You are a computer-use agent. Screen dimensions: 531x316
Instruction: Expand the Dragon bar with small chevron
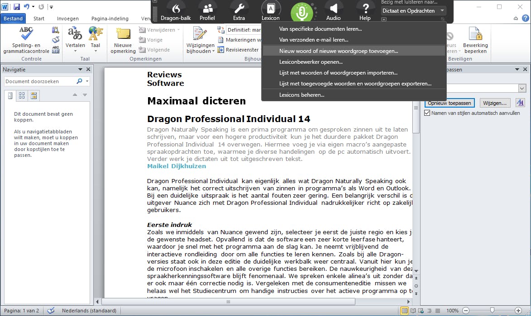coord(384,19)
